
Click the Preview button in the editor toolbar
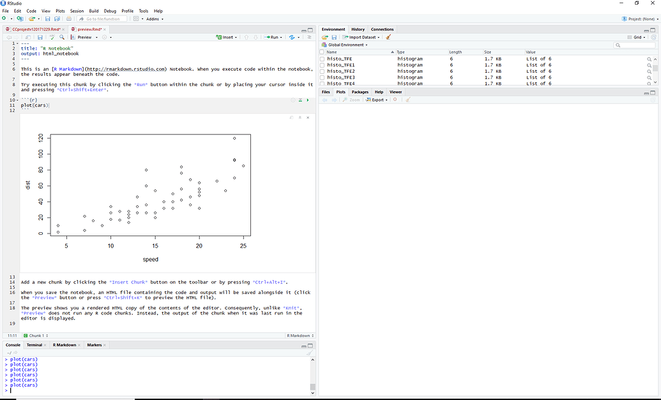tap(81, 37)
